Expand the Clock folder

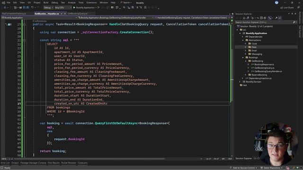point(246,44)
